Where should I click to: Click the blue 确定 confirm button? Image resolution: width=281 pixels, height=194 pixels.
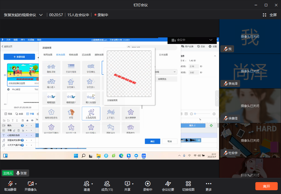(152, 141)
